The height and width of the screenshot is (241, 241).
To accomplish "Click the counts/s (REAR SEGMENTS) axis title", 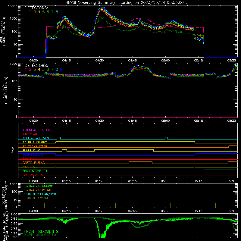I will click(x=5, y=90).
